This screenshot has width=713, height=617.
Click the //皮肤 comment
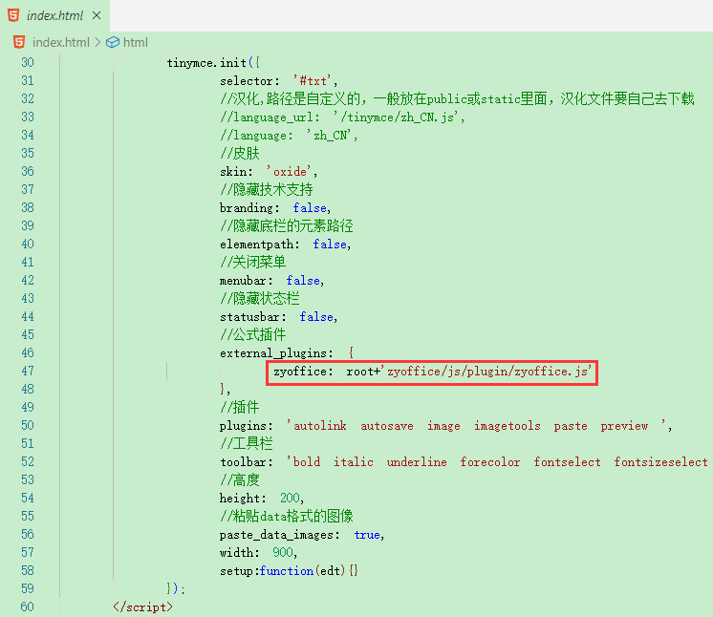(240, 153)
